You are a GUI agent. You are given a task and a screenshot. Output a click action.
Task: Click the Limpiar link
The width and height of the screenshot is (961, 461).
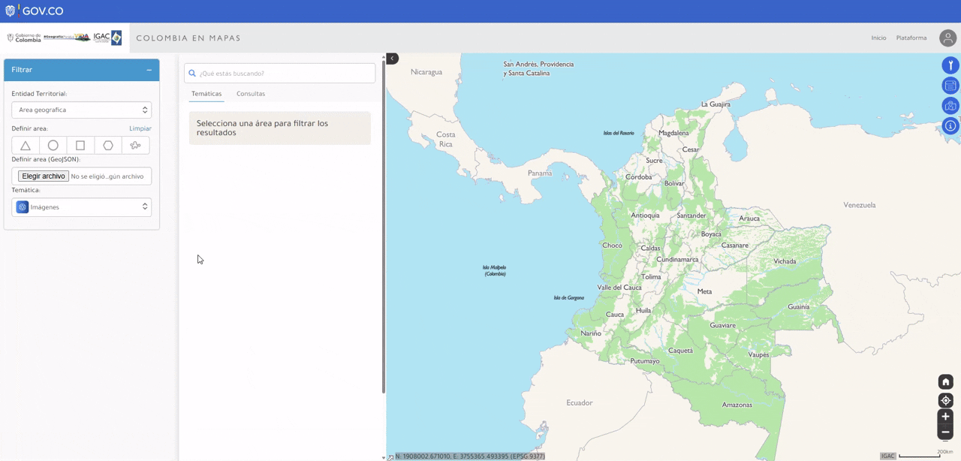point(140,128)
